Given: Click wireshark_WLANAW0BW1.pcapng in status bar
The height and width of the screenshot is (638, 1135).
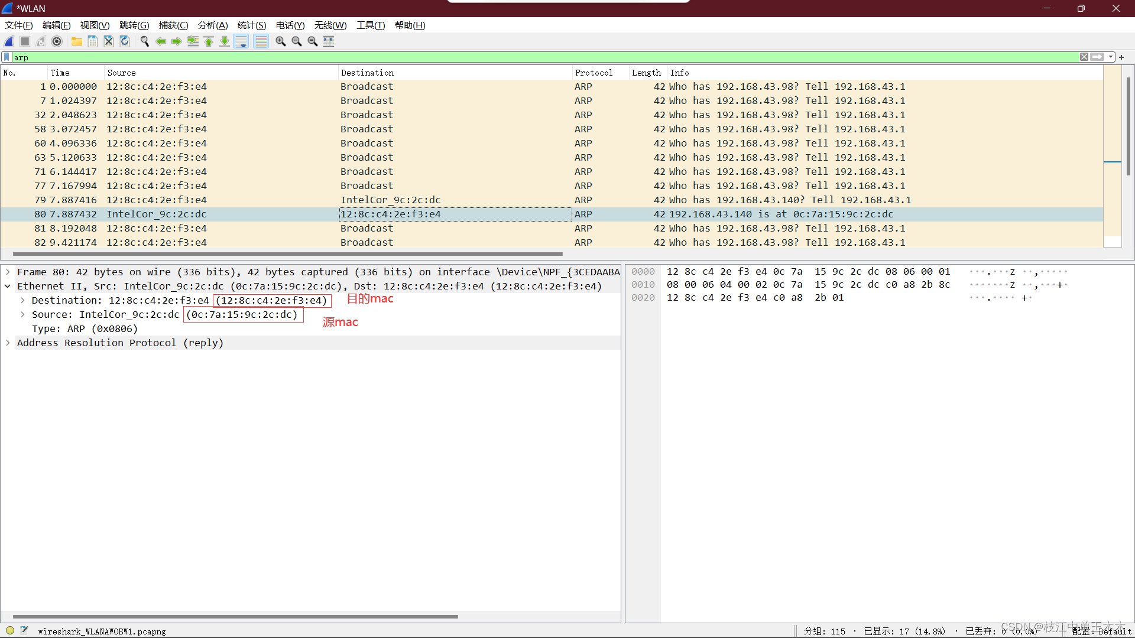Looking at the screenshot, I should tap(102, 632).
